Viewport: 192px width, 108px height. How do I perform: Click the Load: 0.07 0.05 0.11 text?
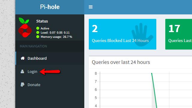[x=55, y=33]
